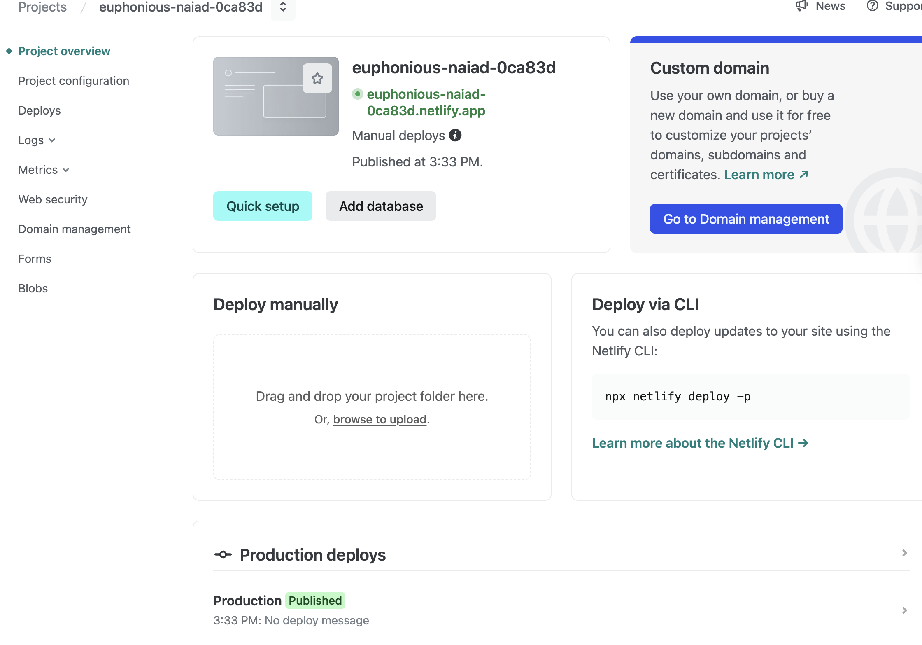
Task: Open the published production deploy row chevron
Action: pos(904,610)
